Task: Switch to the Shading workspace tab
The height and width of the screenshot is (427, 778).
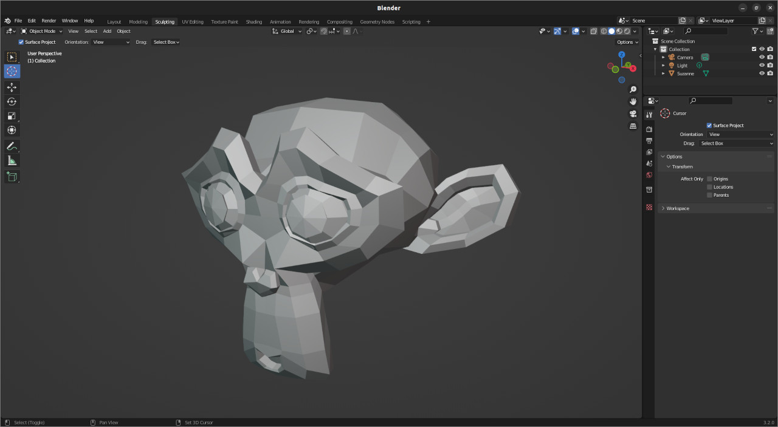Action: (253, 22)
